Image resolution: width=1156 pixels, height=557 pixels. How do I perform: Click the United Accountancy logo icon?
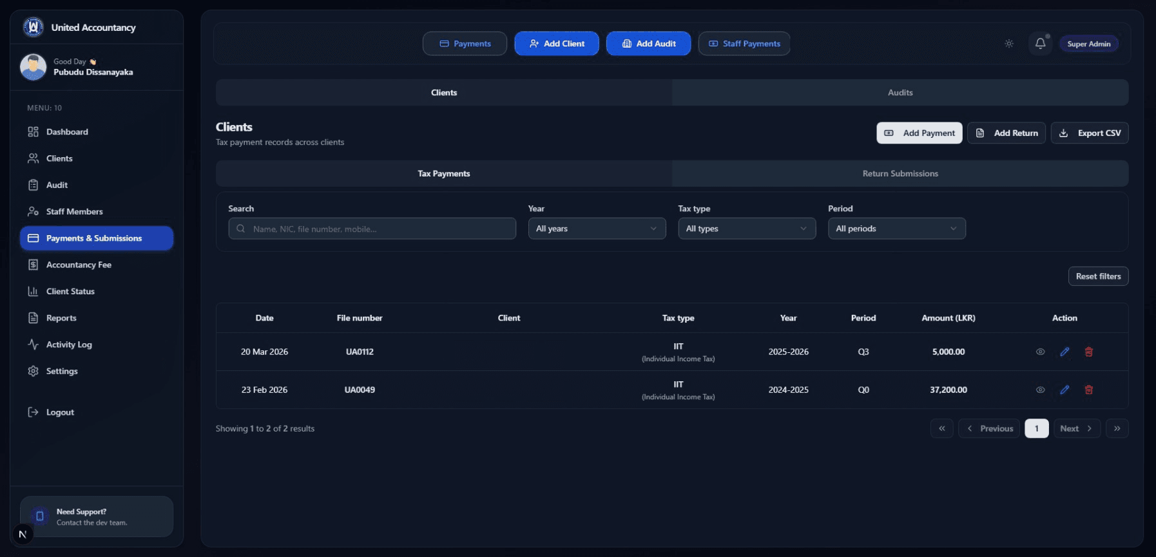[33, 27]
